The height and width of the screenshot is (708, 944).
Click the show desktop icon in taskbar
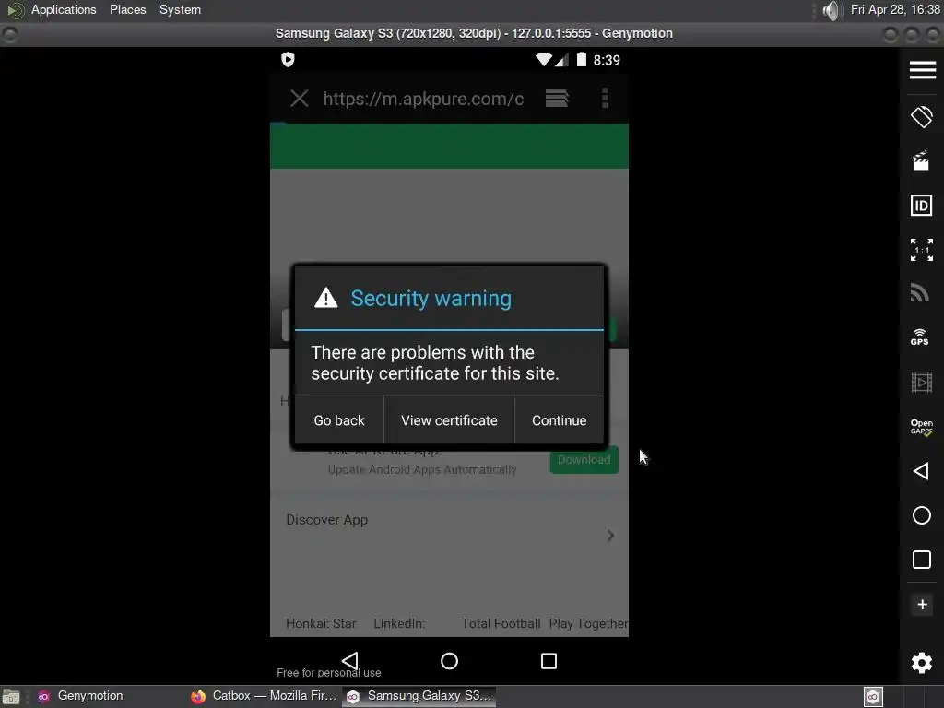[11, 697]
